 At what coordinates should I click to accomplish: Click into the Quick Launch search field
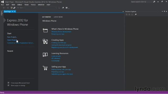coord(141,2)
